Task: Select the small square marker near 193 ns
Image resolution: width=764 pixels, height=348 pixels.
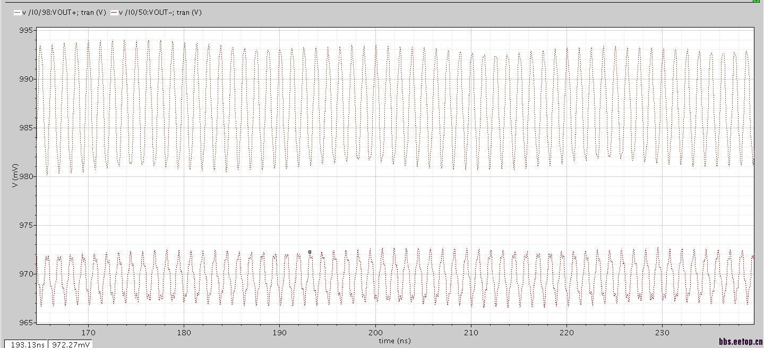Action: click(310, 252)
